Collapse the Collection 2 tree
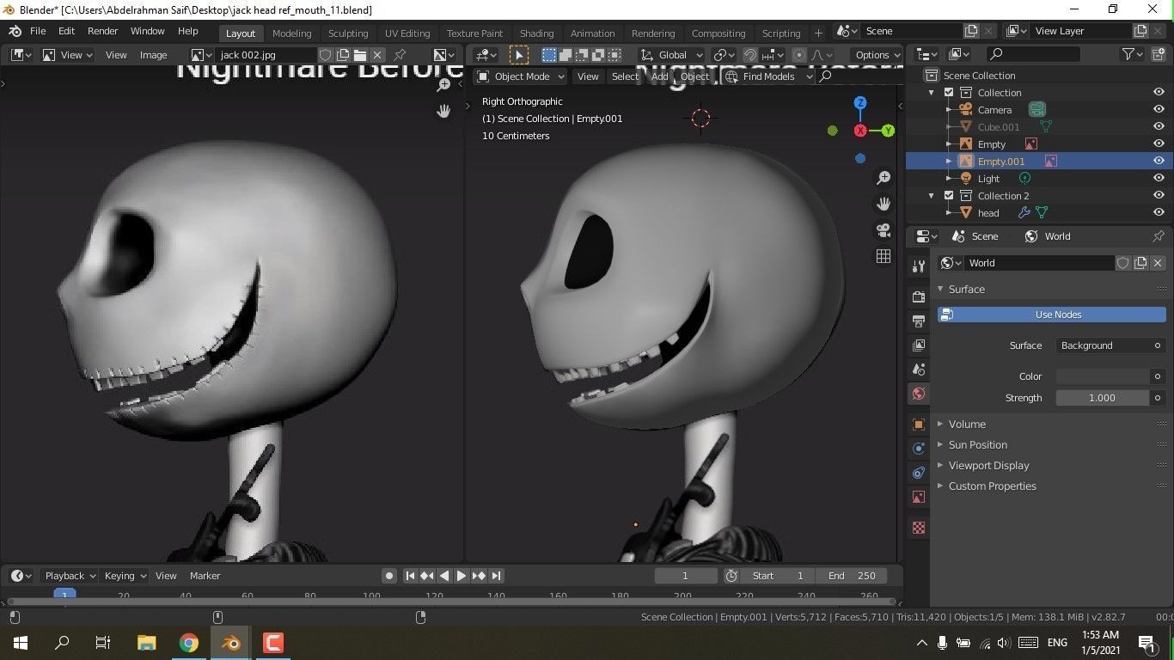The width and height of the screenshot is (1174, 660). (932, 196)
